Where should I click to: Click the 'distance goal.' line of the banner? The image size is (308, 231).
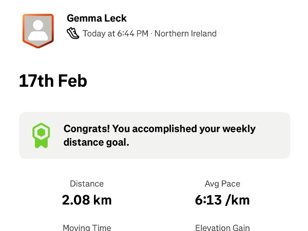(96, 142)
